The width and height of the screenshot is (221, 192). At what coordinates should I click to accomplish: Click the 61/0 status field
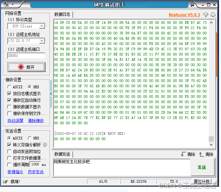[103, 181]
